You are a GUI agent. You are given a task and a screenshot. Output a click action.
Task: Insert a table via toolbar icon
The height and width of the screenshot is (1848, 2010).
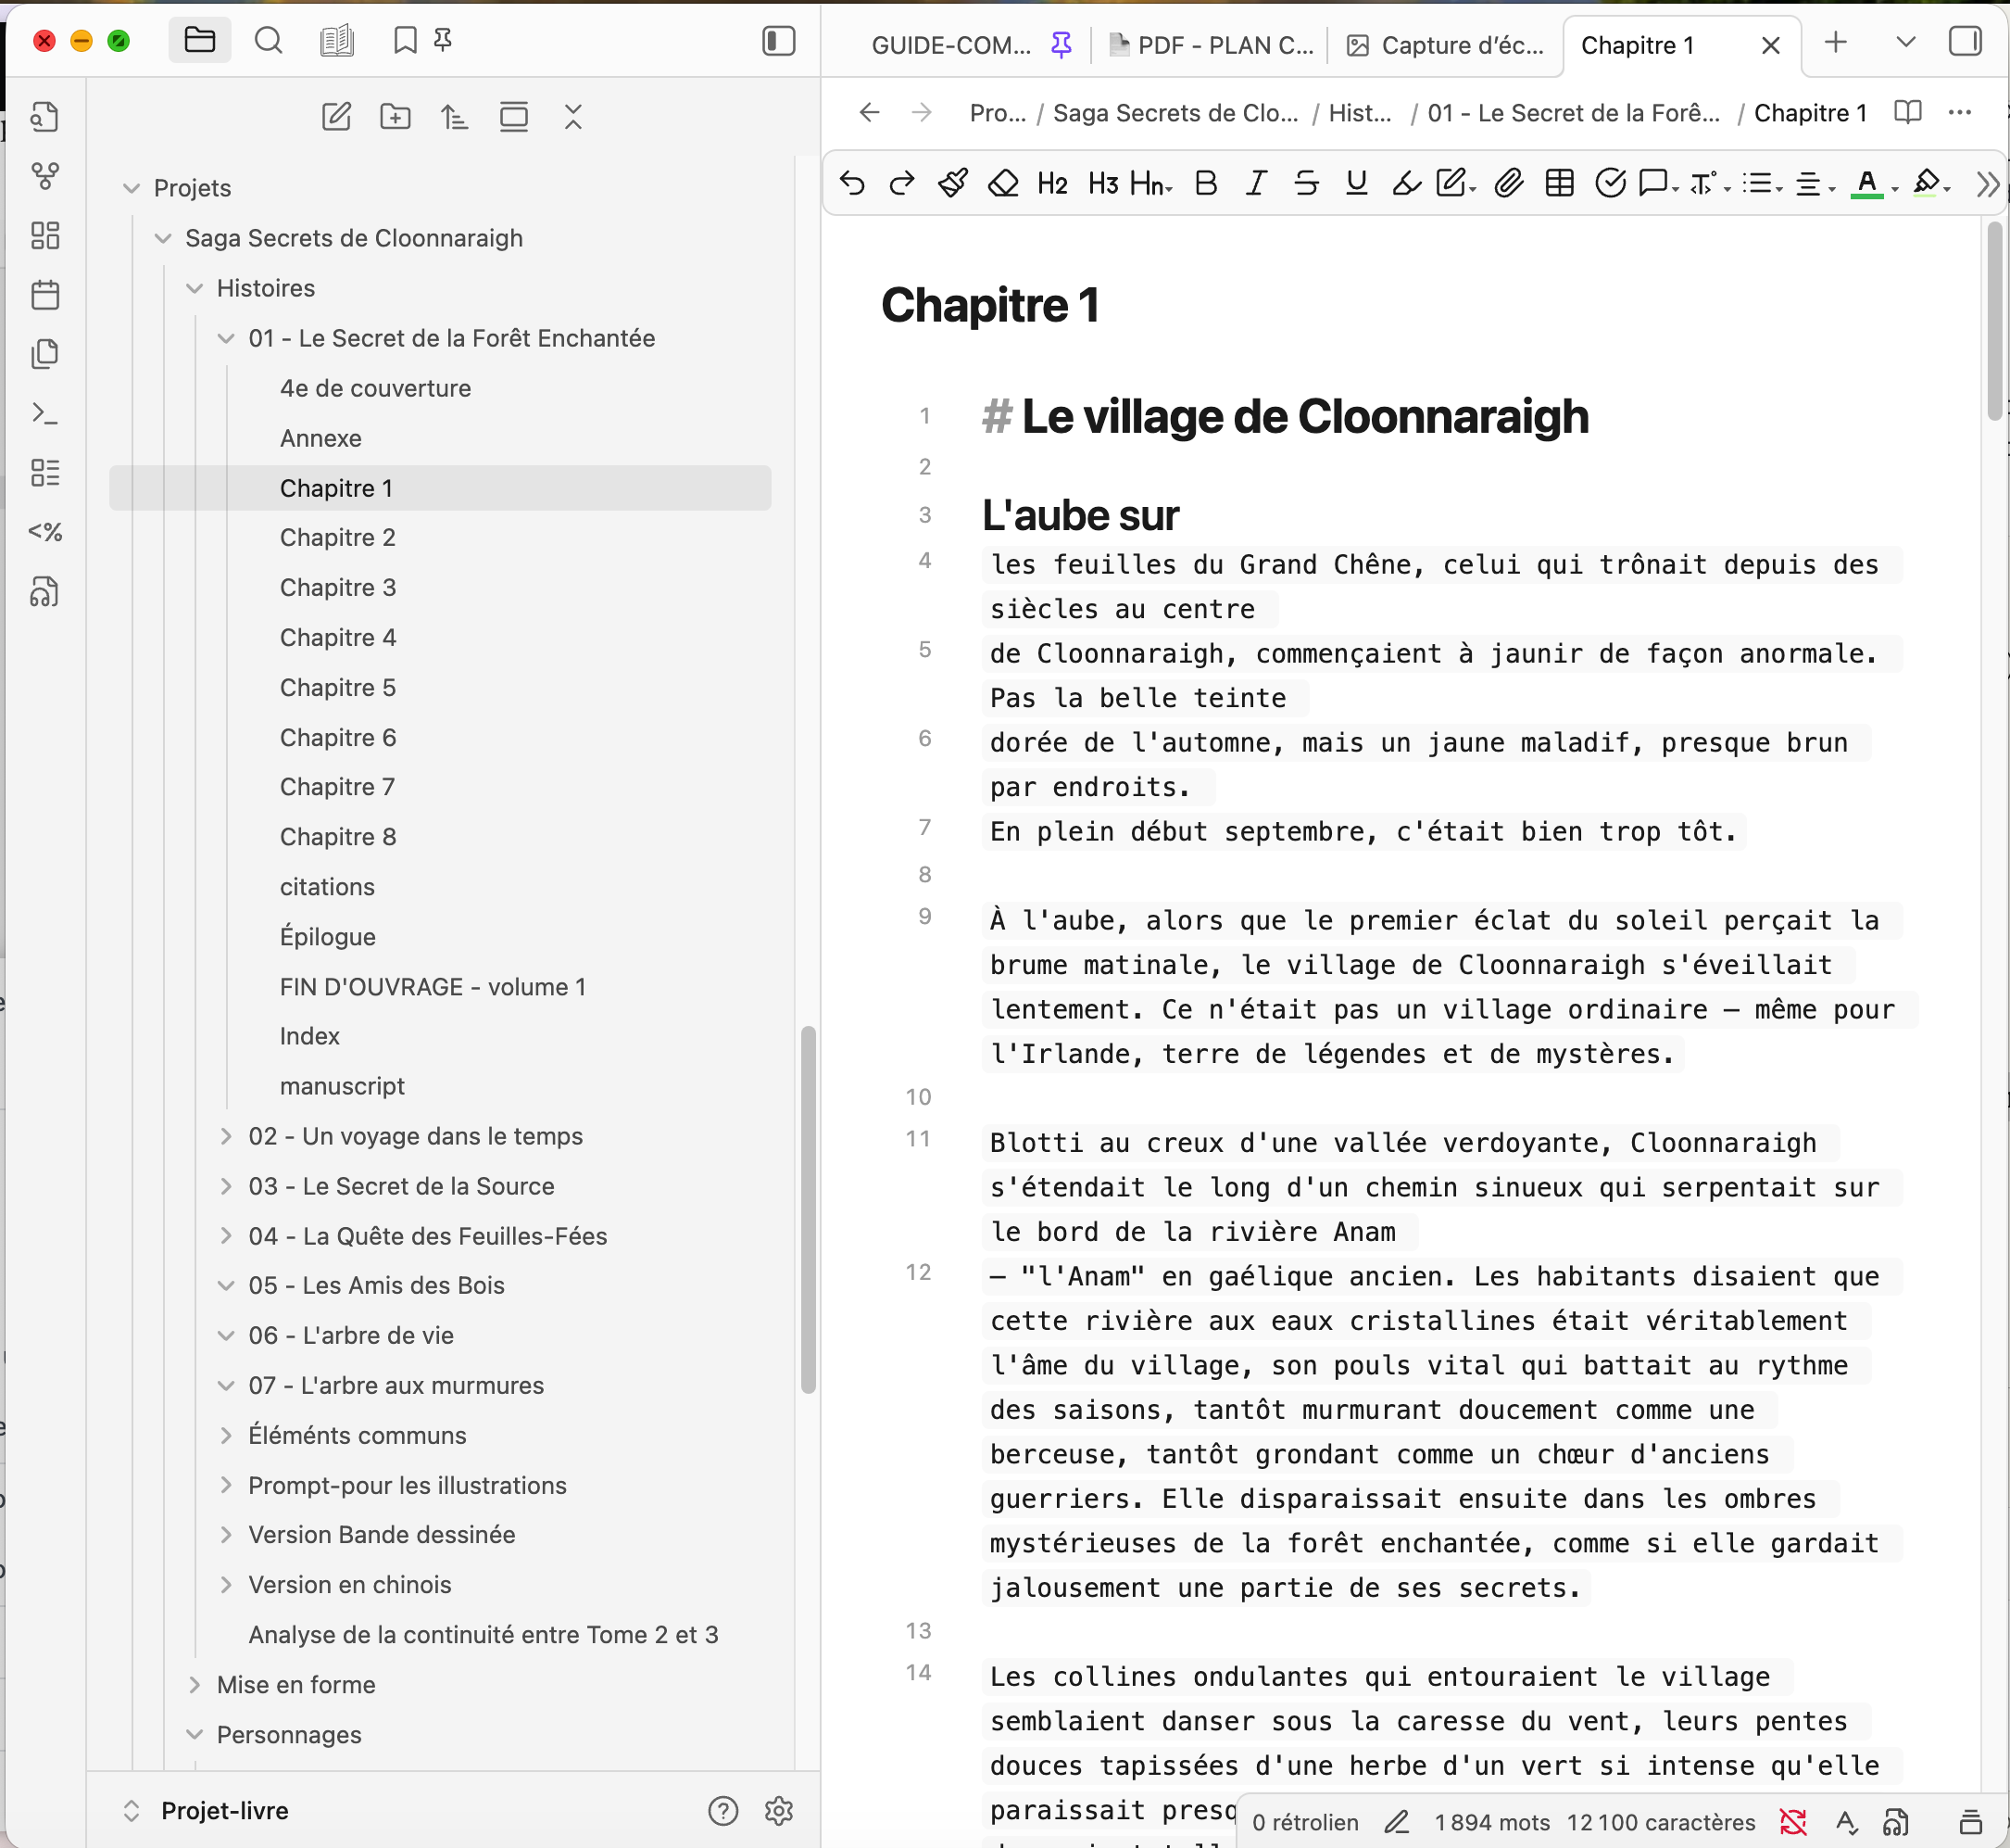click(x=1559, y=183)
